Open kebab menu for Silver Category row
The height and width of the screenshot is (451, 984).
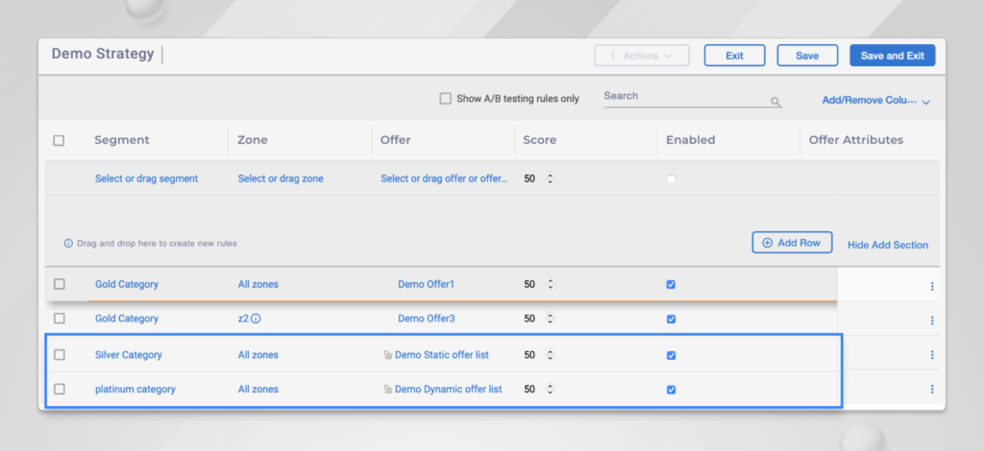click(x=931, y=355)
